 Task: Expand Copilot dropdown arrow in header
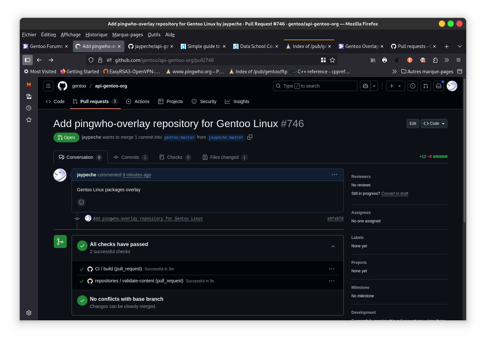tap(374, 86)
